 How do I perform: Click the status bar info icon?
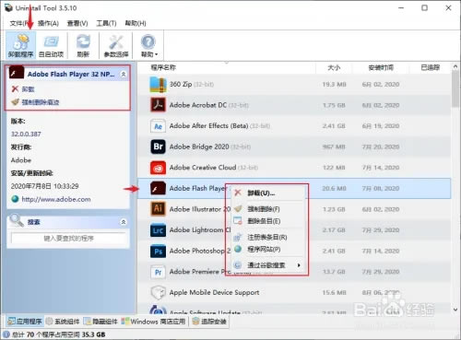click(x=6, y=334)
